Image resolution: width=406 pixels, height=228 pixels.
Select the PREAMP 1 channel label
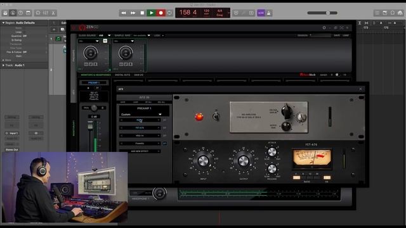94,83
